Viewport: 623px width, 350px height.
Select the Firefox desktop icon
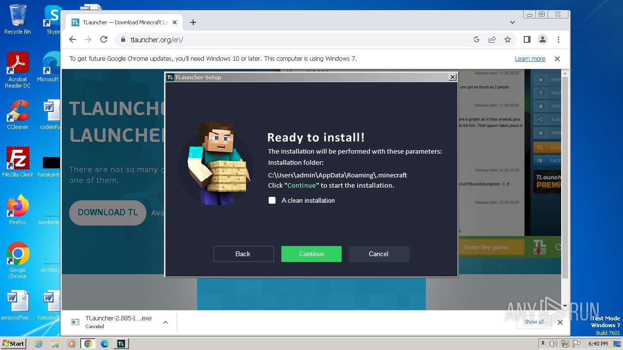18,210
